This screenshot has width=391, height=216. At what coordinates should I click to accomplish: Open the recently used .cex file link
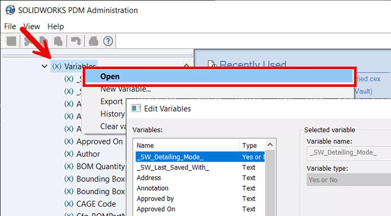click(x=368, y=79)
